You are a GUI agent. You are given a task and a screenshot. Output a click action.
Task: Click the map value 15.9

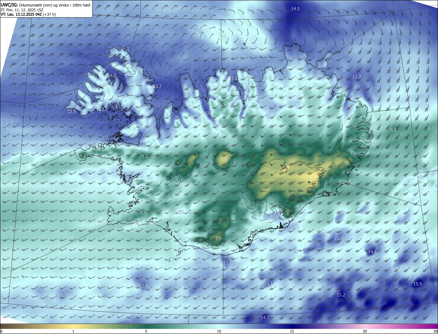pos(417,284)
